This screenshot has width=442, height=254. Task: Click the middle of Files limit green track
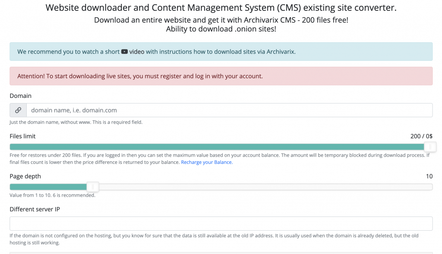(217, 147)
